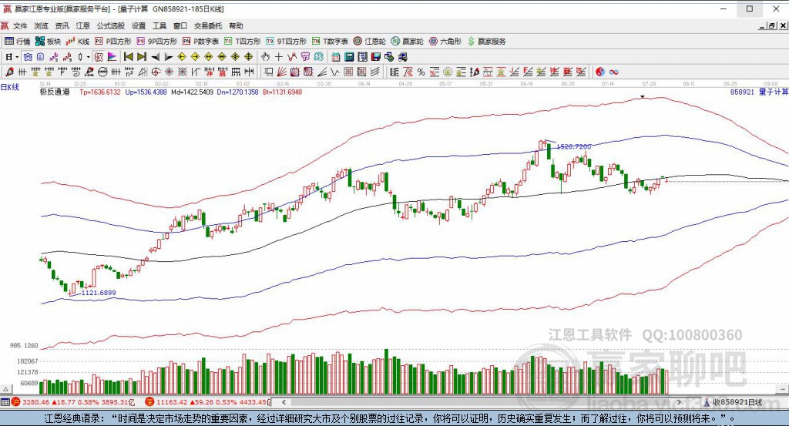Image resolution: width=789 pixels, height=426 pixels.
Task: Launch the 赢家轮 wheel tool
Action: coord(408,42)
